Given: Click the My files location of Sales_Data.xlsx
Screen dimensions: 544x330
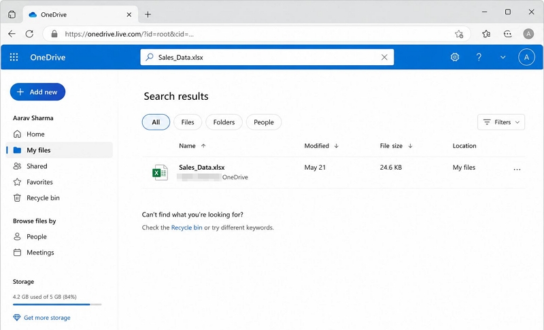Looking at the screenshot, I should click(464, 167).
